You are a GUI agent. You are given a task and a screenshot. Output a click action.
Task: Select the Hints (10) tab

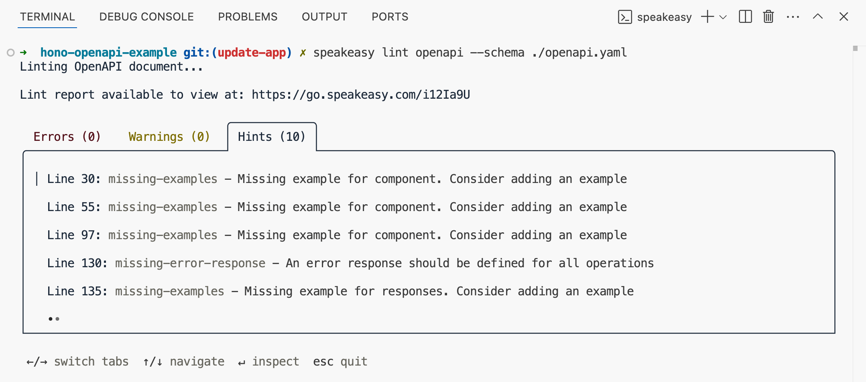272,137
